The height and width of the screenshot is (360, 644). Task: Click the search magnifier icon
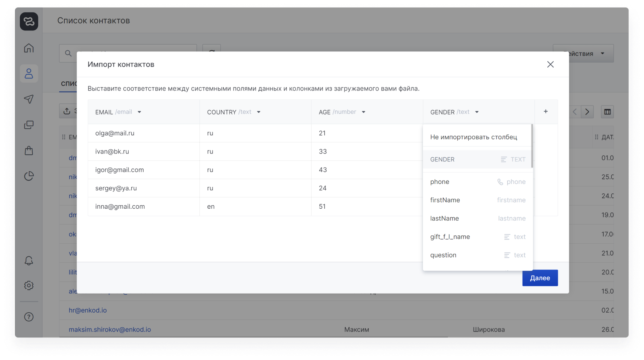tap(68, 53)
